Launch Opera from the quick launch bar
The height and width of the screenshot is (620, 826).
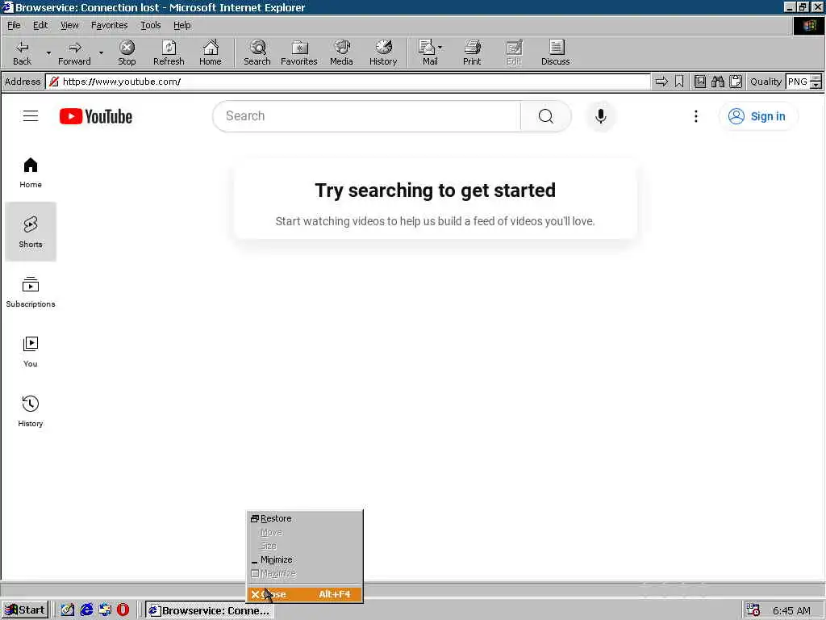123,610
